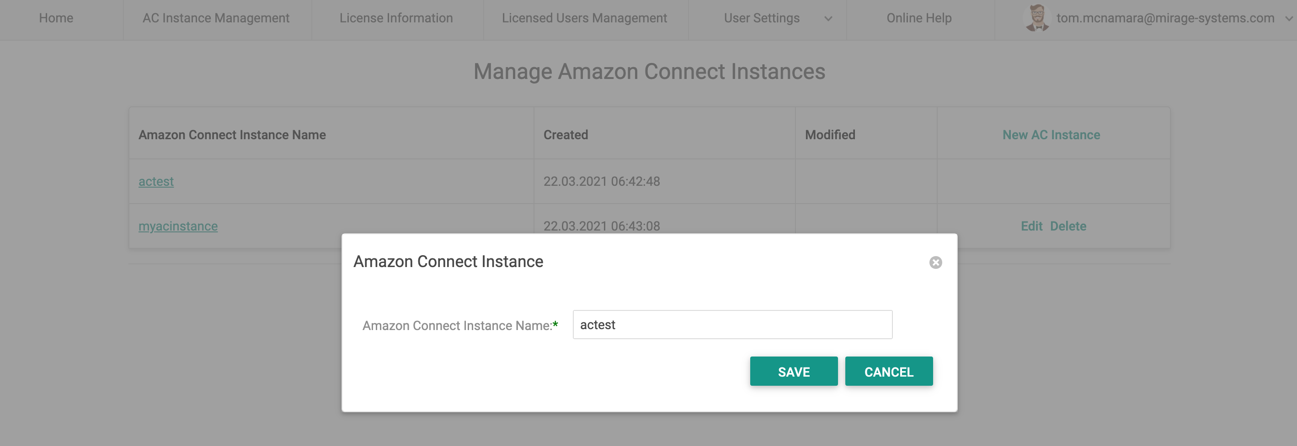The width and height of the screenshot is (1297, 446).
Task: Click the Manage Amazon Connect Instances heading
Action: pyautogui.click(x=649, y=71)
